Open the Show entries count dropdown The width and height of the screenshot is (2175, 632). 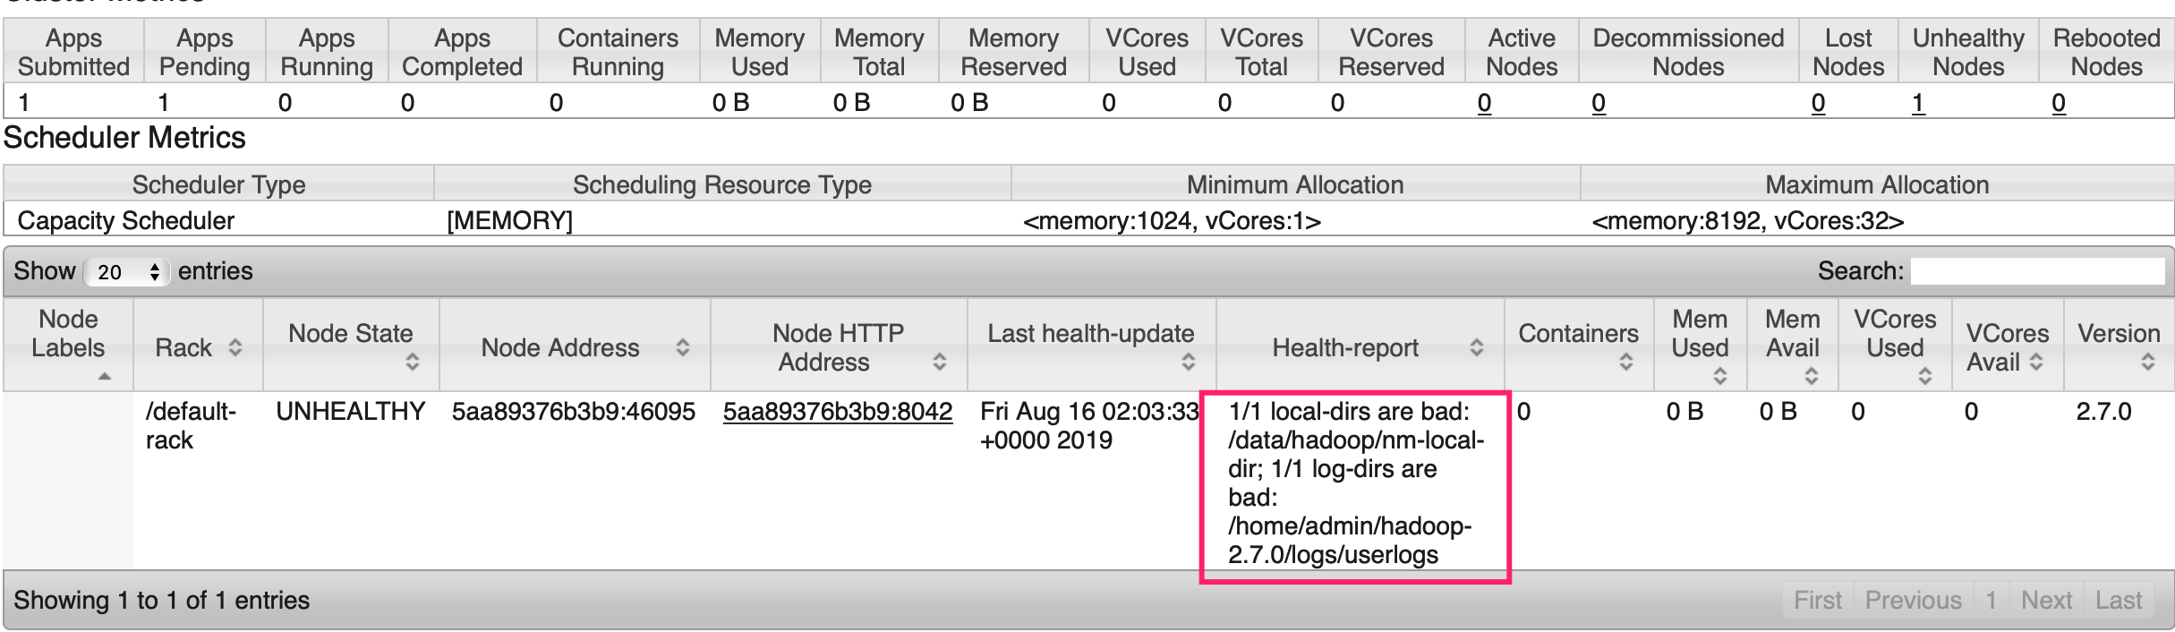(126, 271)
